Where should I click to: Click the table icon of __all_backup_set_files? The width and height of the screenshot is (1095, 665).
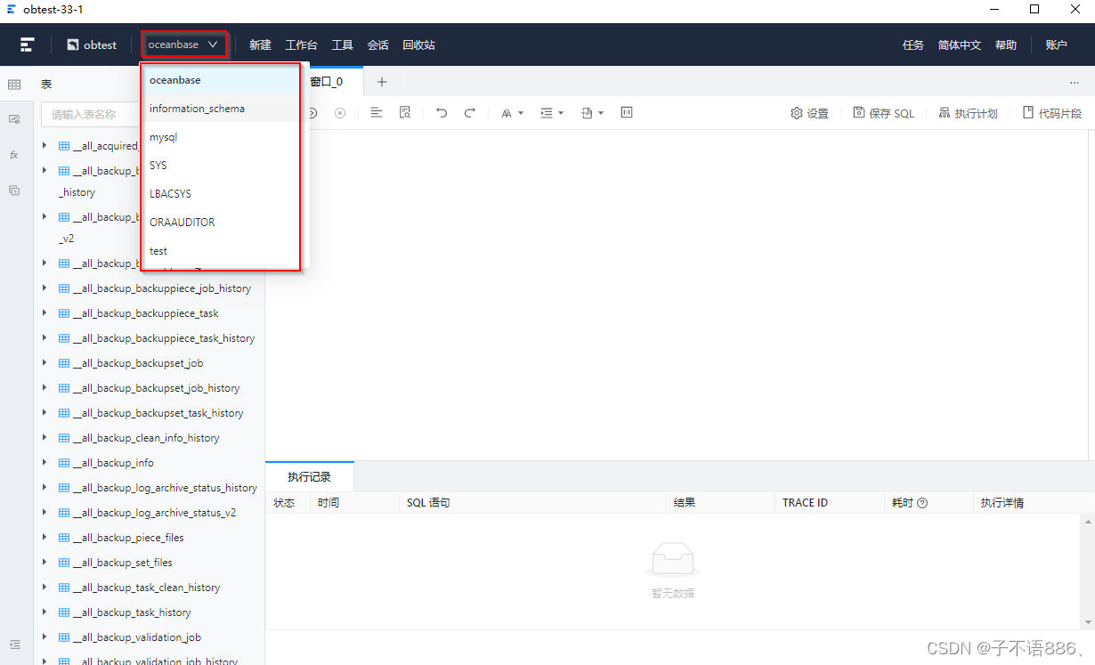click(63, 563)
